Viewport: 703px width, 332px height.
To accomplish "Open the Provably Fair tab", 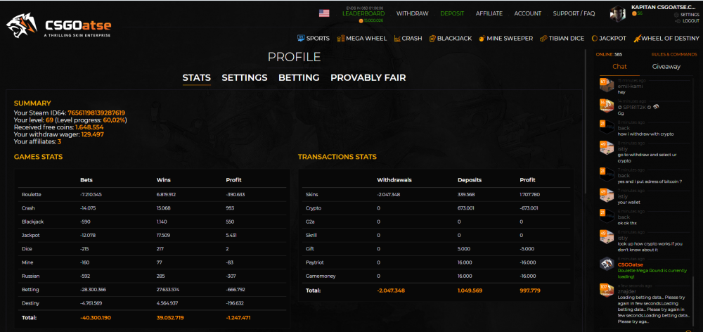I will pyautogui.click(x=368, y=77).
